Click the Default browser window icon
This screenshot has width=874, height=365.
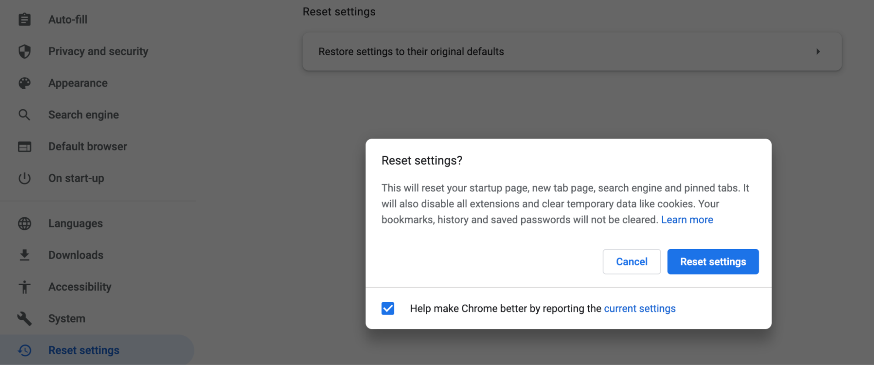pos(24,146)
